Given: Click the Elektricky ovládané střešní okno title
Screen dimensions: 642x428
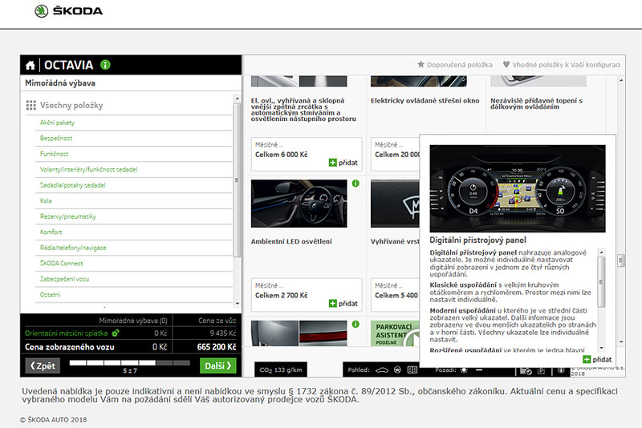Looking at the screenshot, I should (x=425, y=100).
